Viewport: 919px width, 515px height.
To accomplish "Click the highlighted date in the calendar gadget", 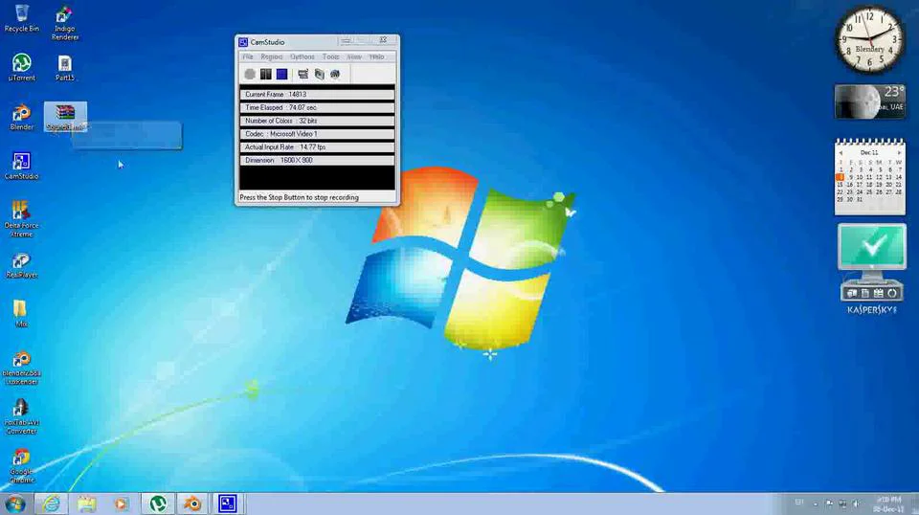I will pos(840,177).
